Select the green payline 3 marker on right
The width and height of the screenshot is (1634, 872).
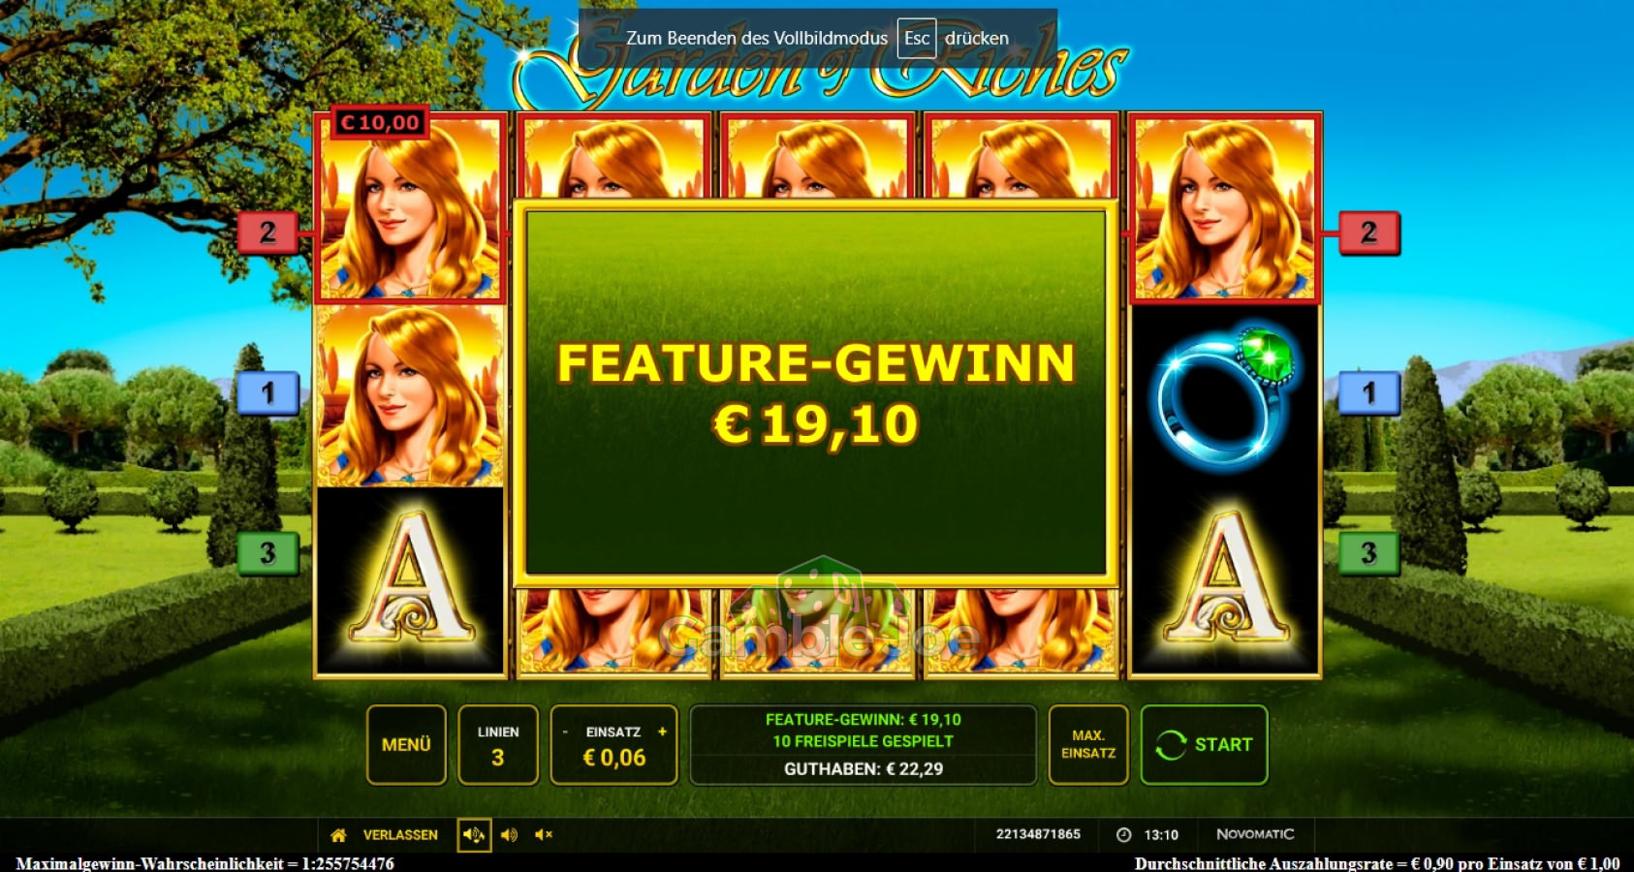(1368, 553)
